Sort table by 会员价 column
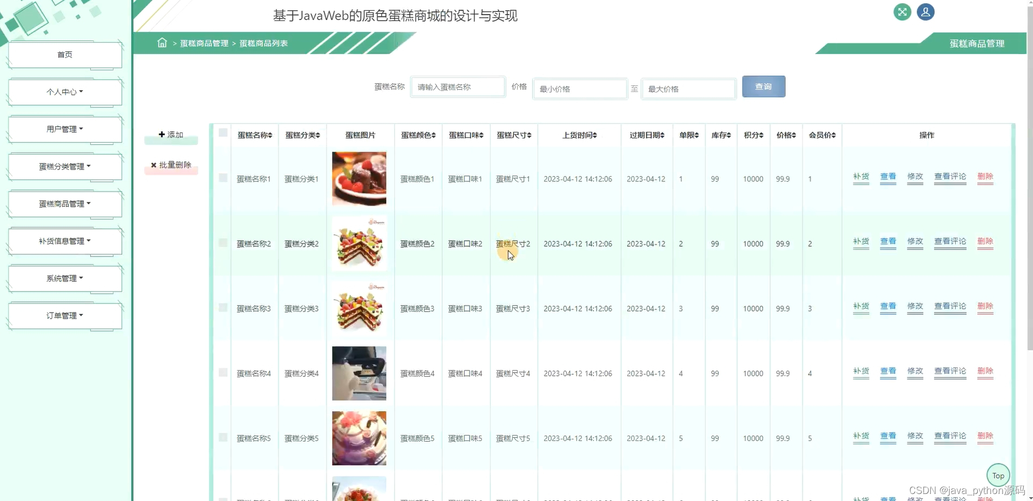 pos(822,135)
